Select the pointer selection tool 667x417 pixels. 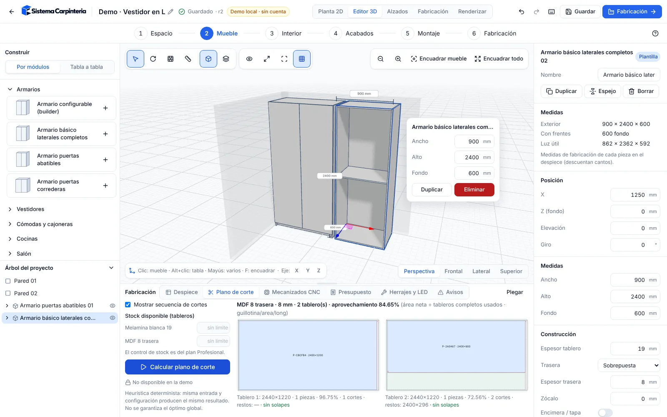(x=135, y=59)
